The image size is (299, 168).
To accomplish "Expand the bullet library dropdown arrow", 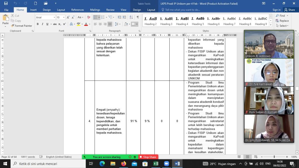I will tap(99, 17).
